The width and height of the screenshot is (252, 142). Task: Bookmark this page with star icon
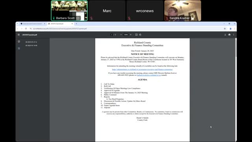pyautogui.click(x=225, y=29)
